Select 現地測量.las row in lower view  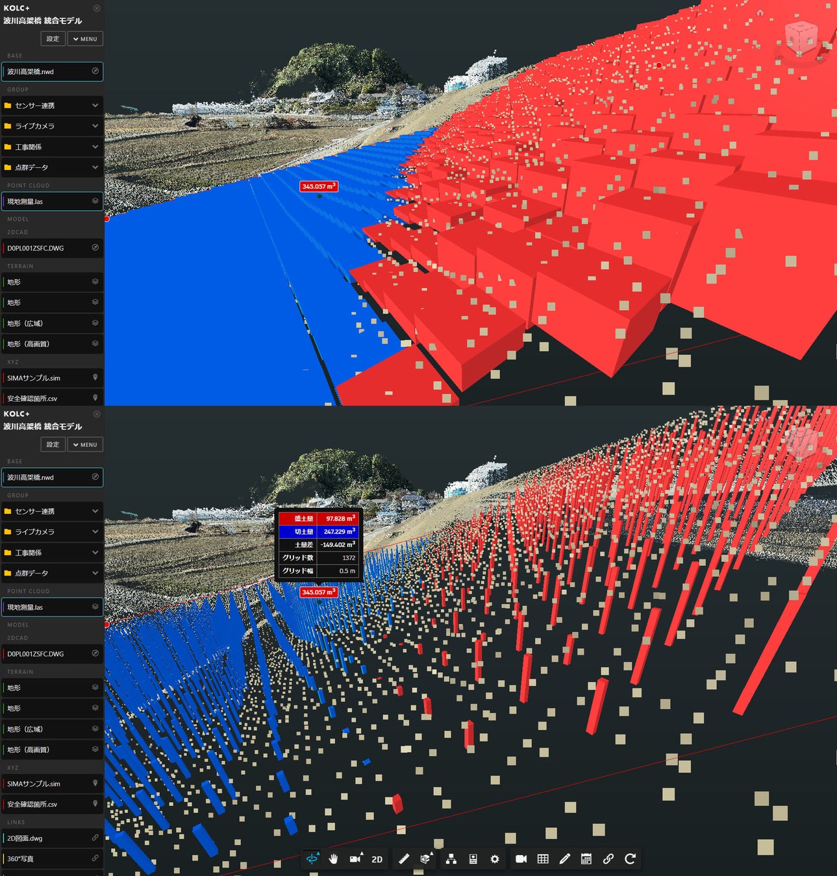(52, 607)
